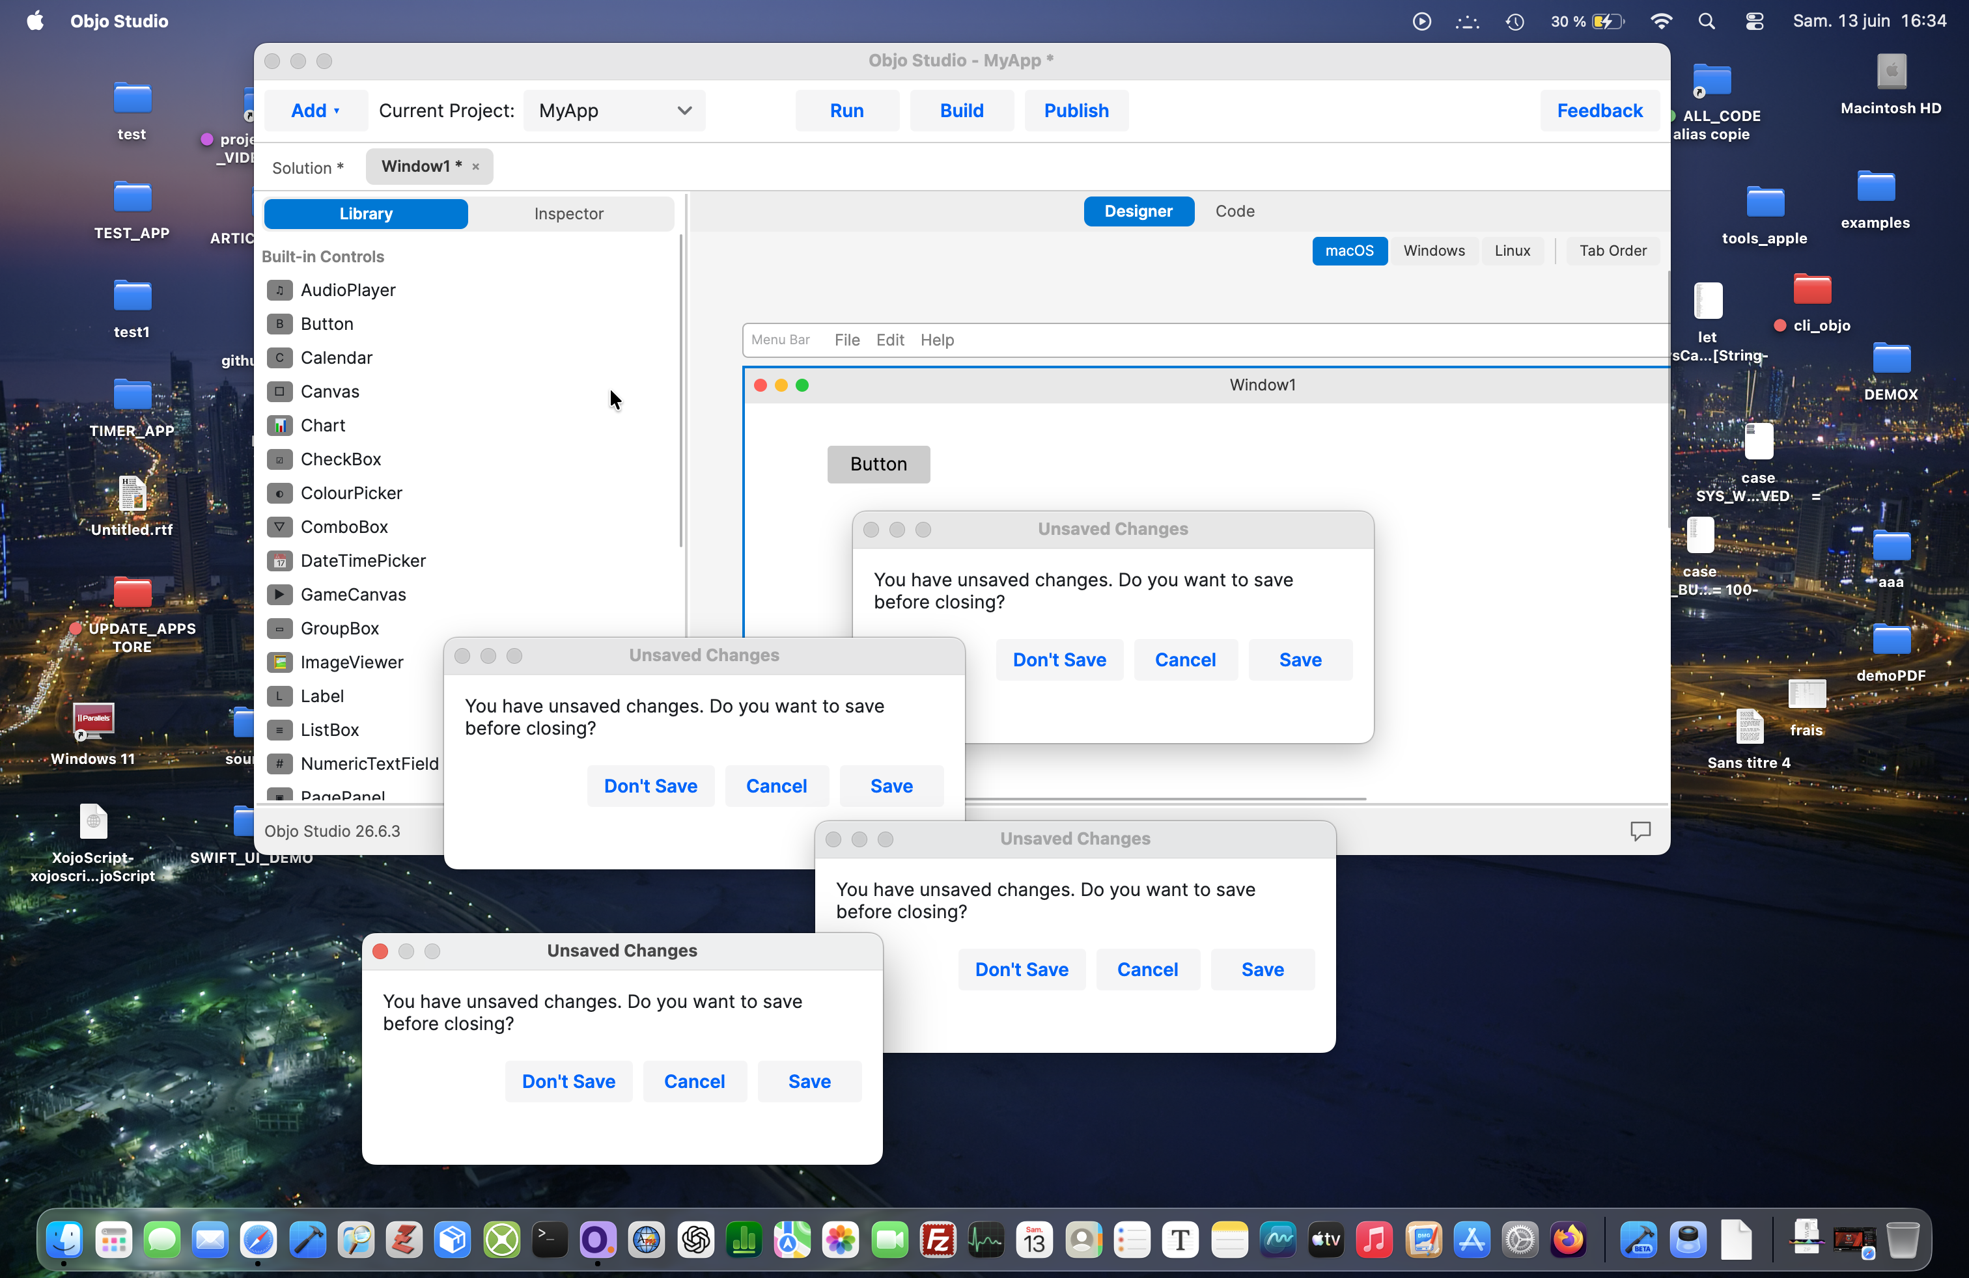Screen dimensions: 1969x1278
Task: Toggle the Tab Order mode
Action: tap(1612, 251)
